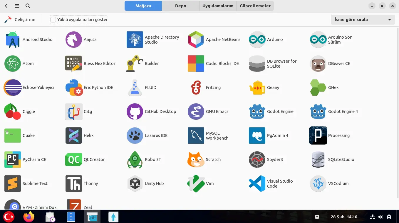Open the Builder robot-arm icon
399x223 pixels.
[135, 64]
